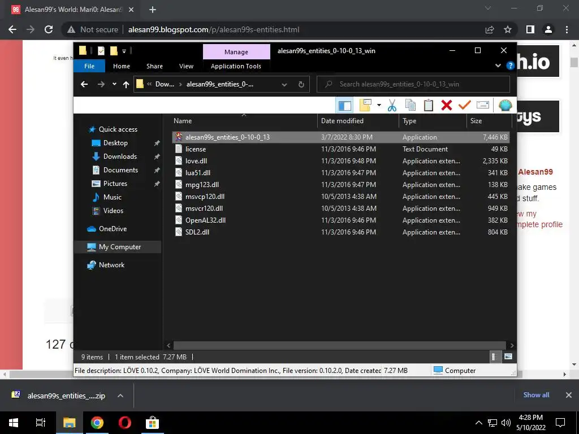
Task: Click the Dow... breadcrumb in address bar
Action: tap(165, 84)
